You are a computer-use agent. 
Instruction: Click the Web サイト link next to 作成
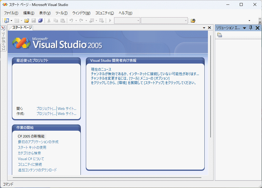click(x=67, y=114)
